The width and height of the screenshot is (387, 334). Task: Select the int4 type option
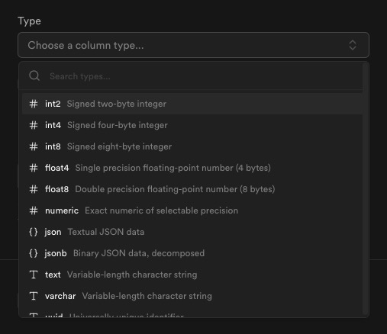click(x=192, y=125)
